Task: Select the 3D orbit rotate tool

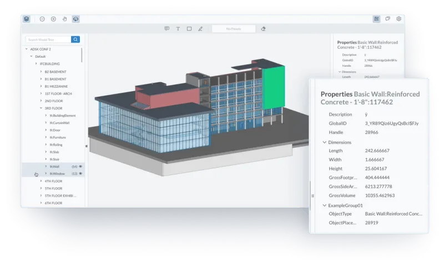Action: [x=75, y=19]
